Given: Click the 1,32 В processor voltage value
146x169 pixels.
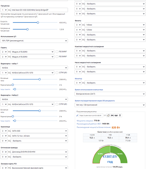Looking at the screenshot, I should pos(61,29).
